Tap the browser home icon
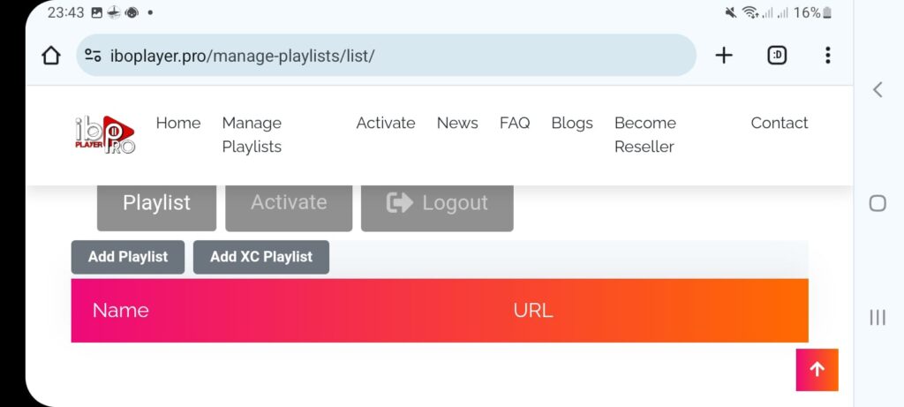The image size is (904, 407). [51, 56]
